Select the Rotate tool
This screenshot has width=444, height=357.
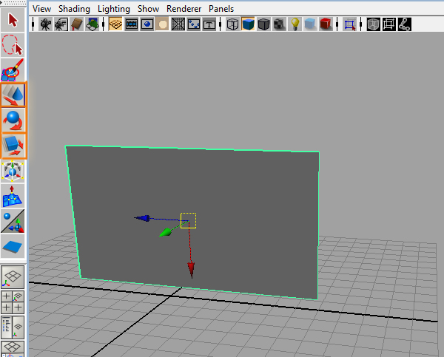coord(13,120)
